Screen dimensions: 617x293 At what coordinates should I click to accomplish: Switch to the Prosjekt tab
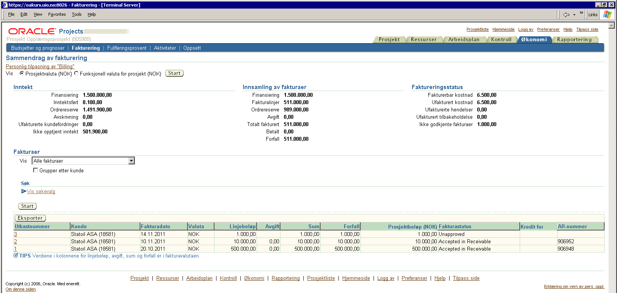coord(389,39)
